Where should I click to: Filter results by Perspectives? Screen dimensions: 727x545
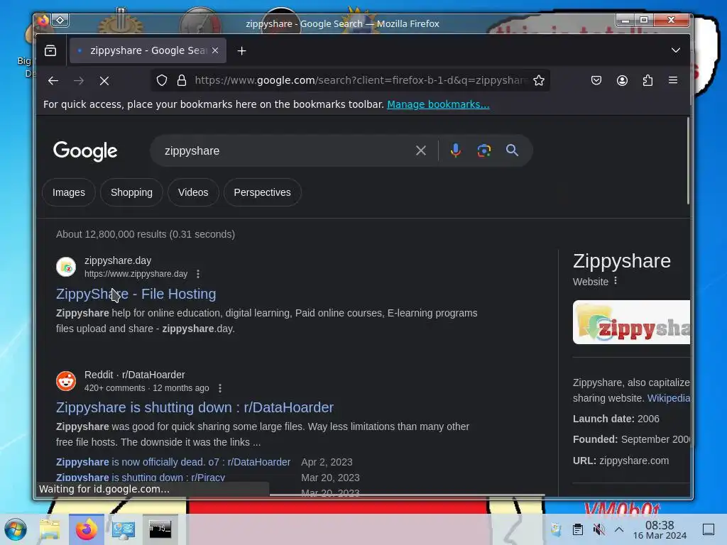(263, 192)
